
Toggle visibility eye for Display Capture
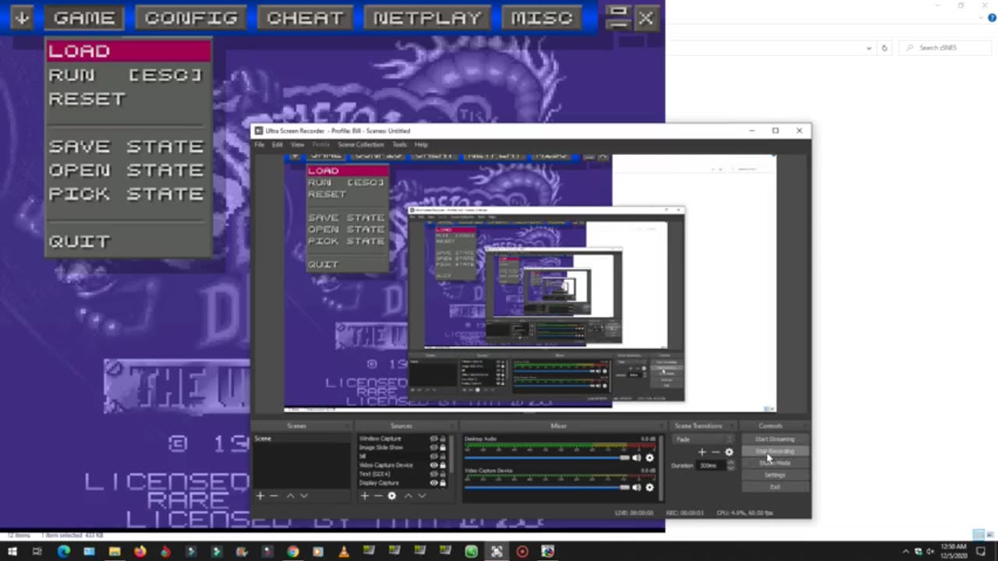(x=434, y=483)
